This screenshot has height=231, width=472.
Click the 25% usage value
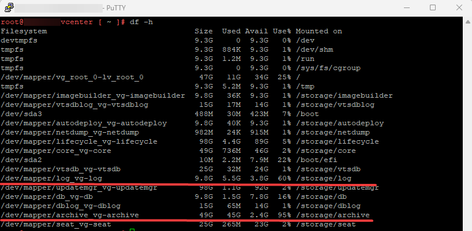(284, 78)
